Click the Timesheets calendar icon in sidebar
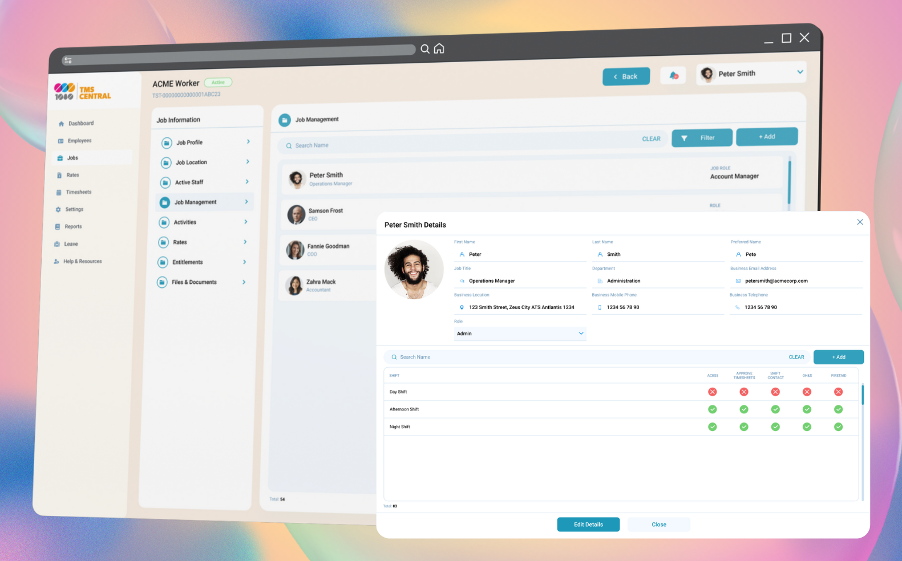The width and height of the screenshot is (902, 561). pyautogui.click(x=58, y=193)
